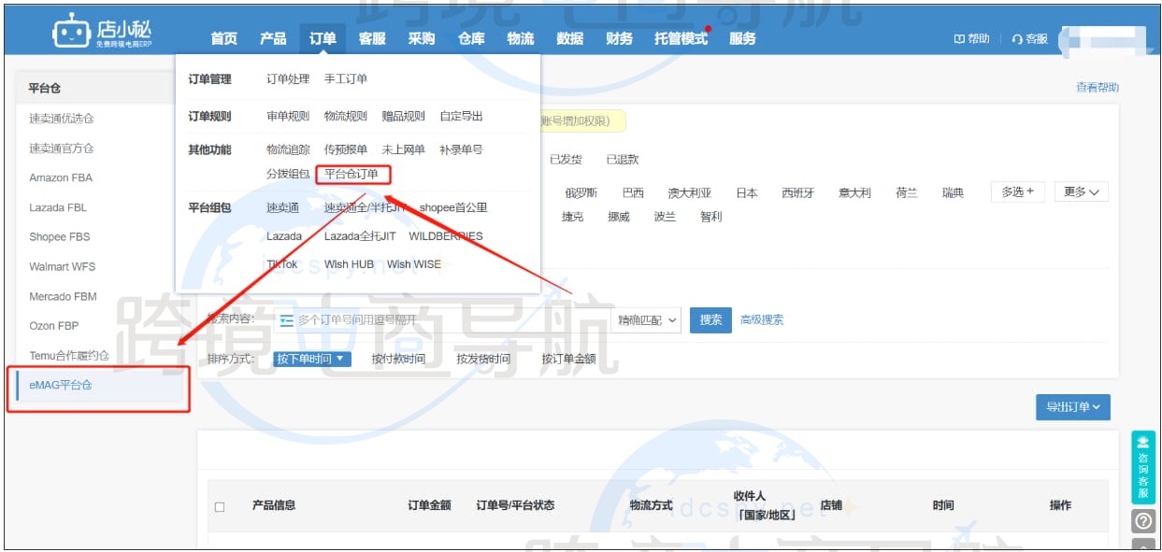Click the circular question-mark help icon

[x=1142, y=520]
